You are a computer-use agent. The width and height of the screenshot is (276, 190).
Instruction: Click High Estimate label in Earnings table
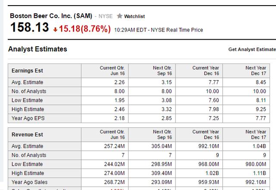28,109
